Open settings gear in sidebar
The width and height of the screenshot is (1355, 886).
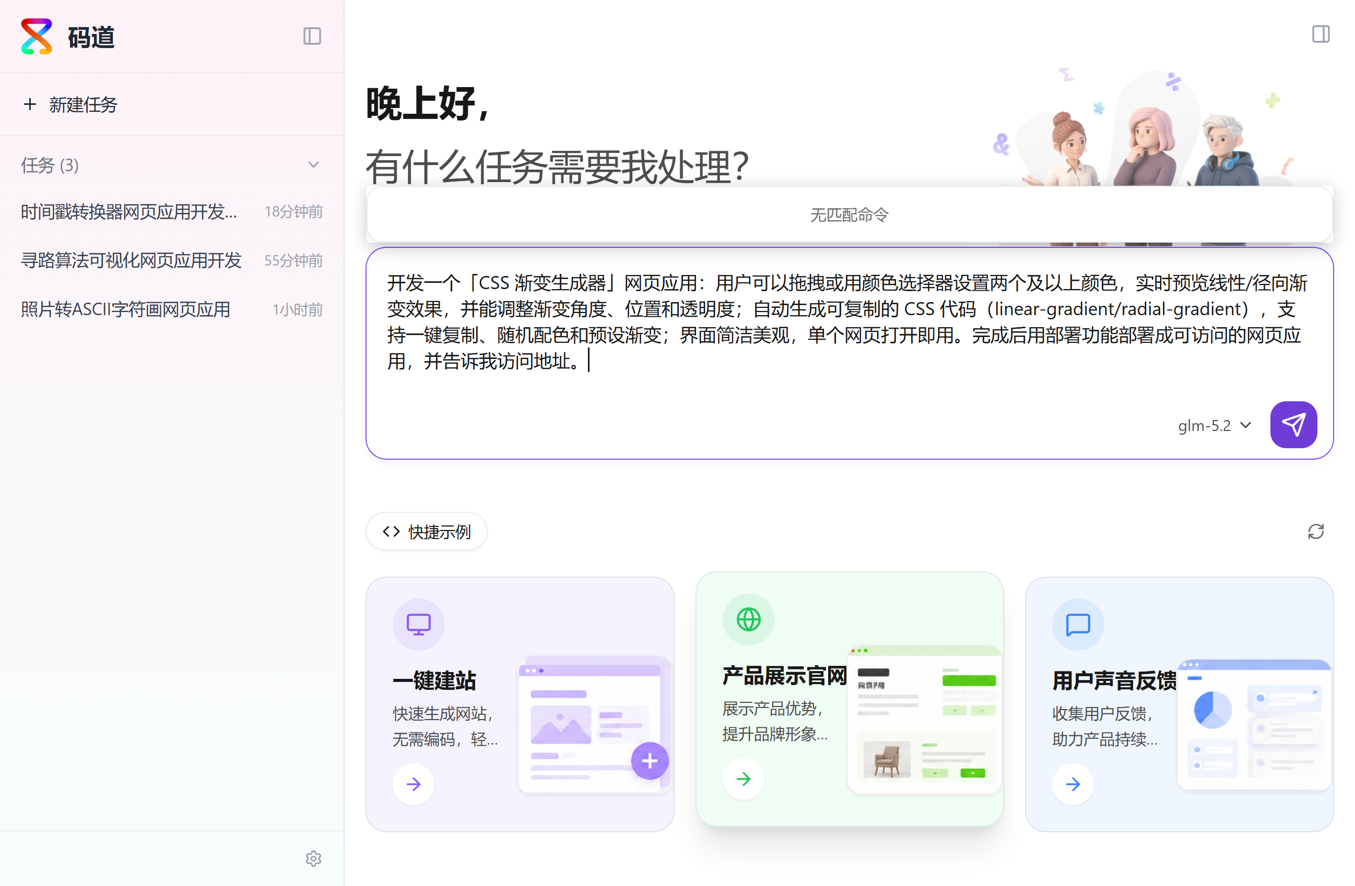coord(313,859)
